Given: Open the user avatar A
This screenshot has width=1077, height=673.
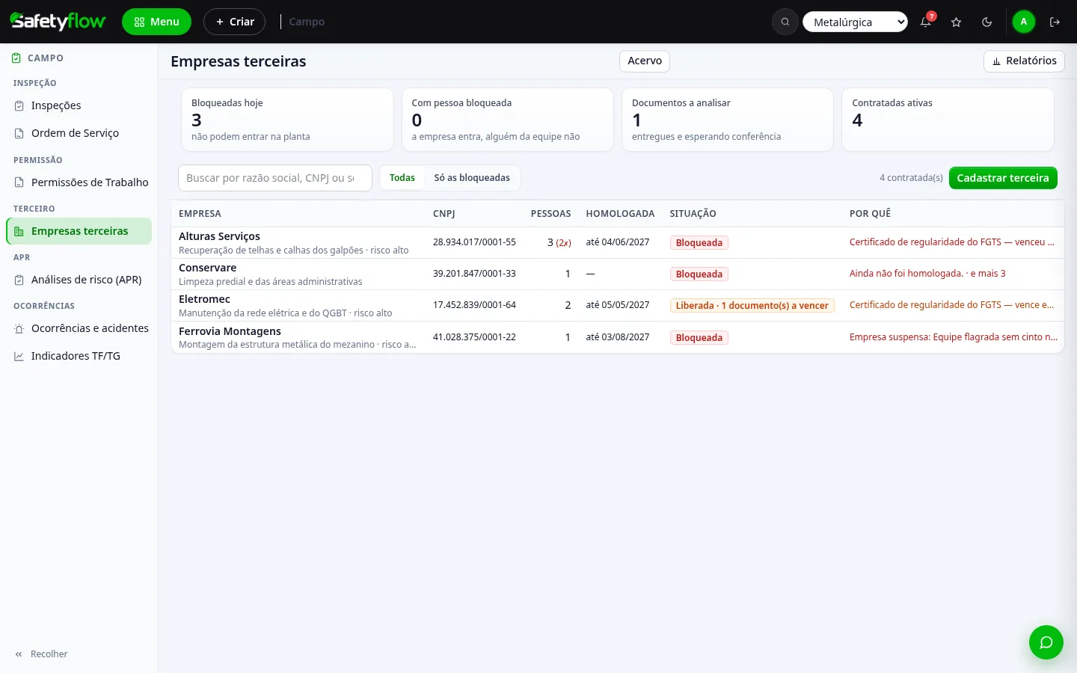Looking at the screenshot, I should click(1024, 22).
